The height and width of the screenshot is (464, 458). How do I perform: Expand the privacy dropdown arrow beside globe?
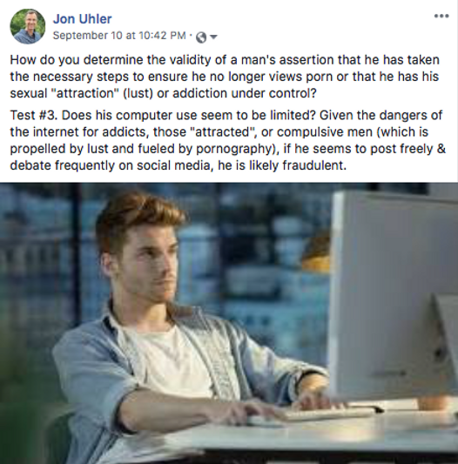coord(213,37)
